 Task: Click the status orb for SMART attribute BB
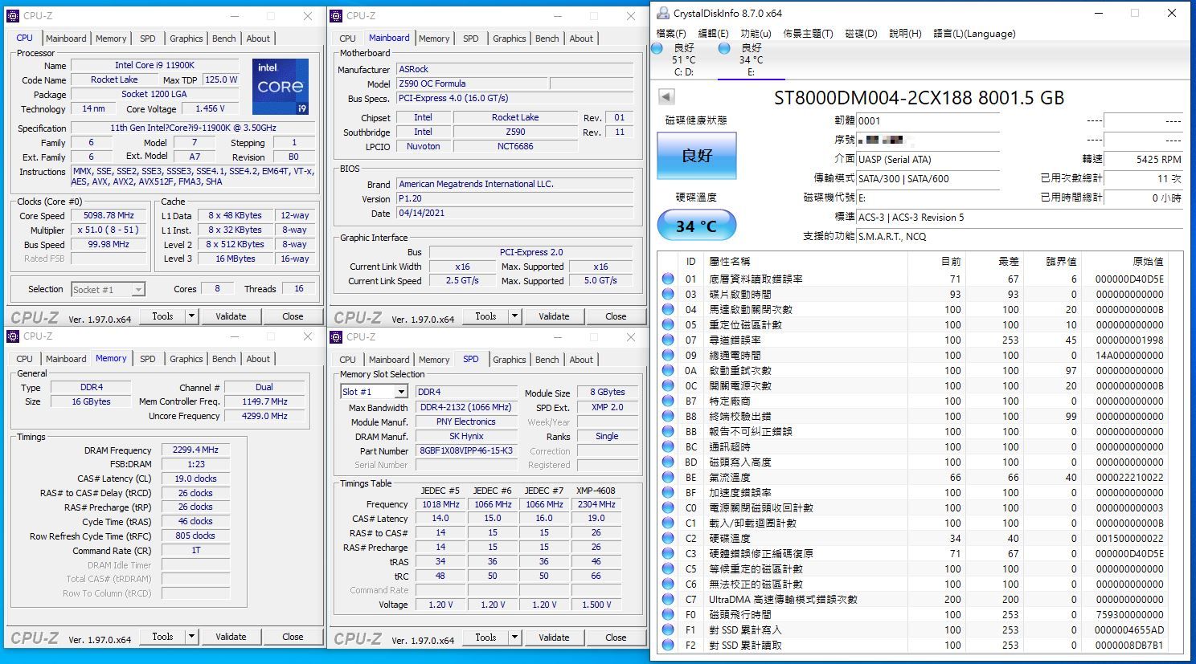click(x=668, y=431)
